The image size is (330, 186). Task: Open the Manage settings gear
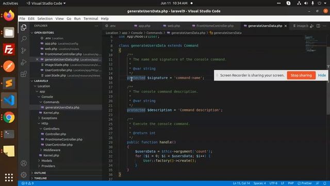pyautogui.click(x=24, y=175)
